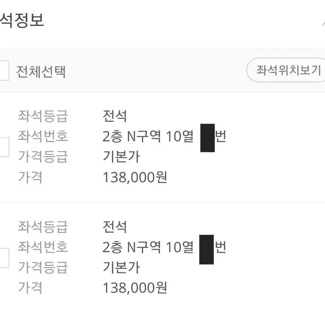This screenshot has height=325, width=325.
Task: Click the redacted seat number box in first entry
Action: coord(208,138)
